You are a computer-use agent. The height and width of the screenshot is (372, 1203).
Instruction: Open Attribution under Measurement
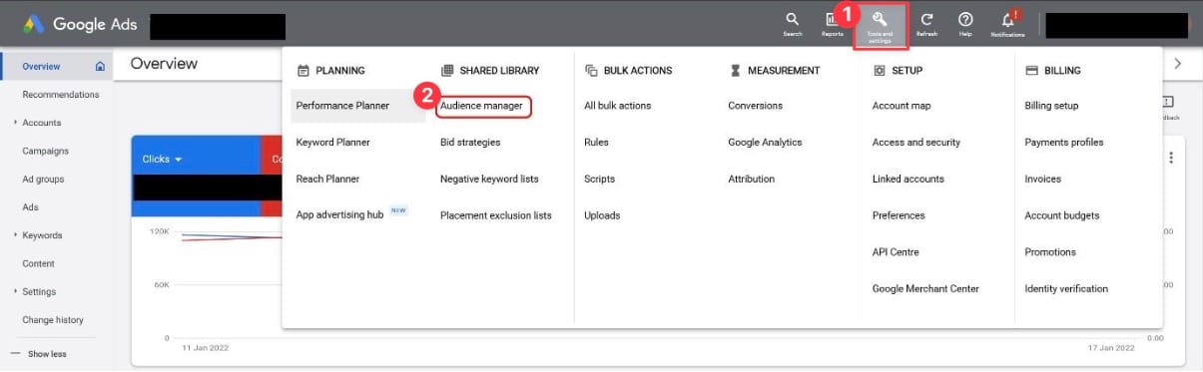coord(751,180)
